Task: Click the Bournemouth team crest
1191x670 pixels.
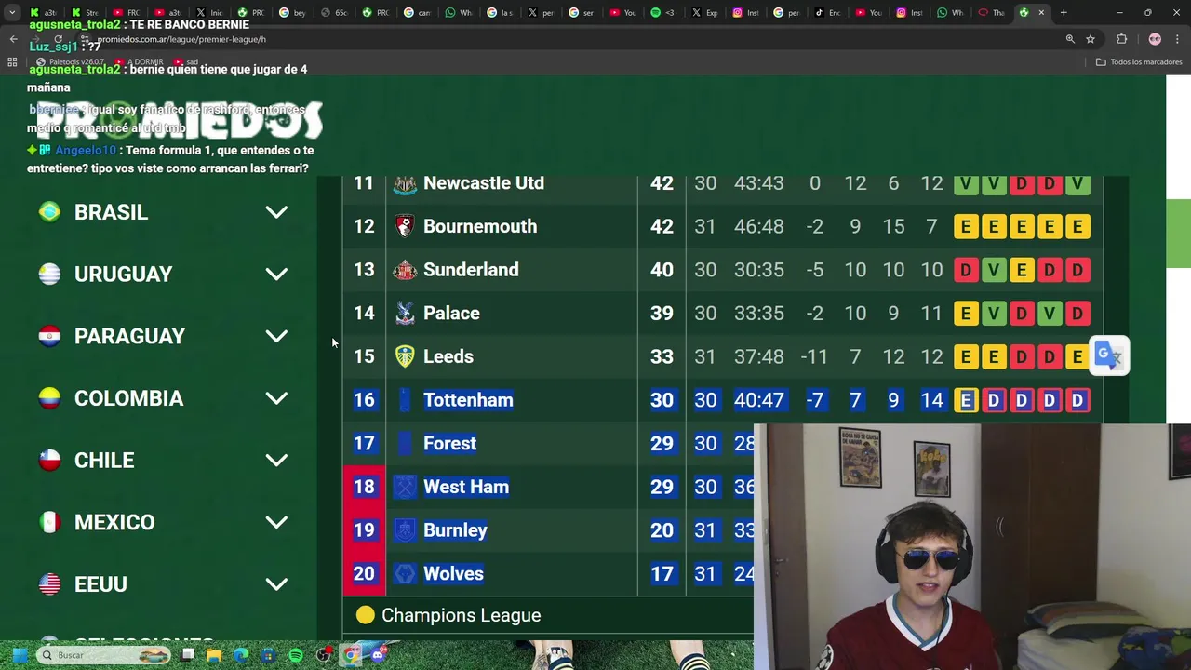Action: coord(405,226)
